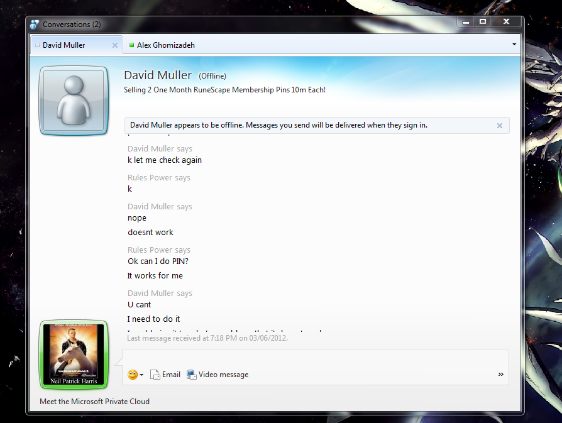562x423 pixels.
Task: Click the 'Last message received' timestamp line
Action: 207,338
